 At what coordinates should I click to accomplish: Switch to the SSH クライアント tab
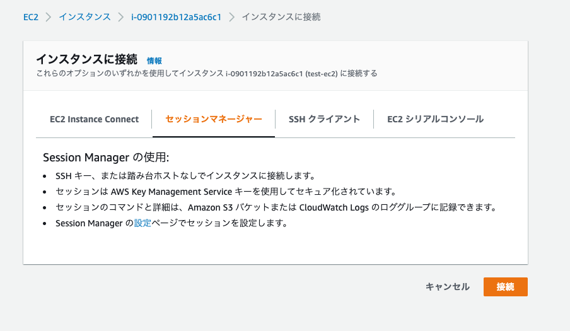click(x=324, y=119)
